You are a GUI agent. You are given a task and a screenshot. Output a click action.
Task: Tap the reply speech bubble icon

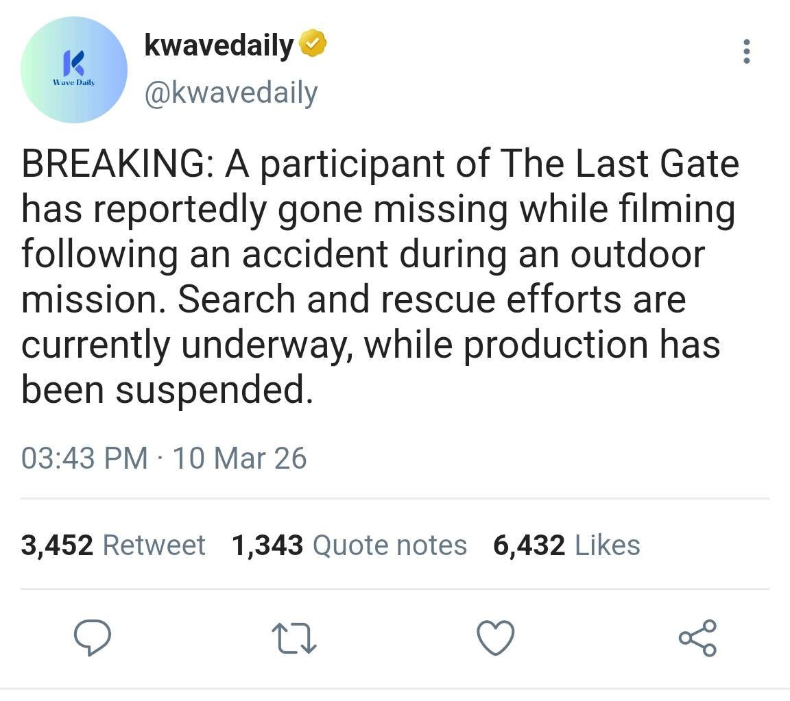(x=92, y=638)
